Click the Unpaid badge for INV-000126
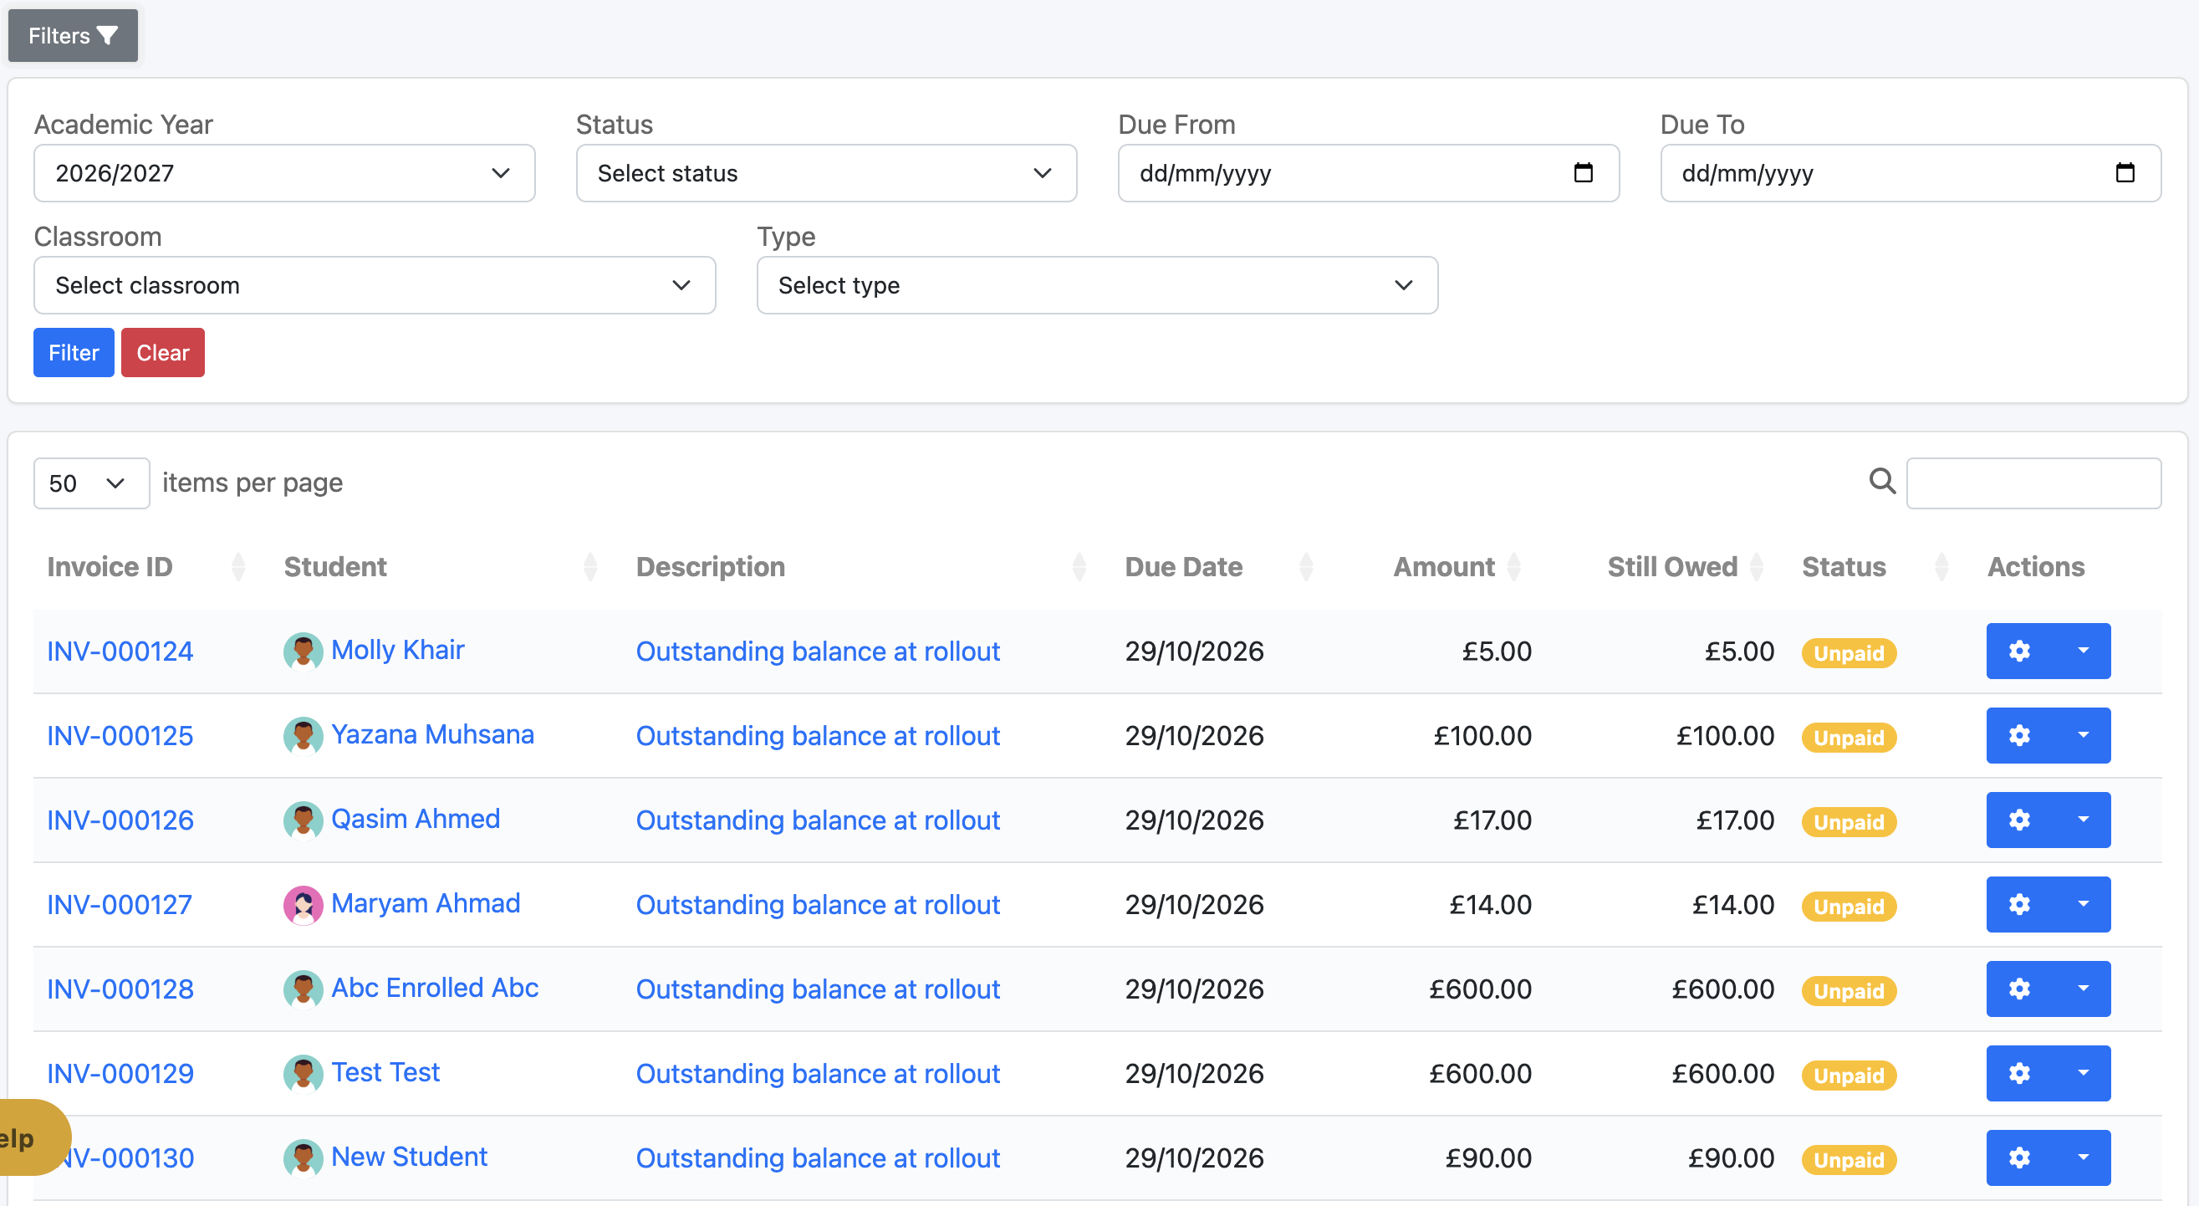Screen dimensions: 2199x1206 tap(1849, 821)
